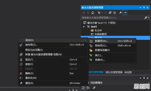Choose 资源(R)... in the submenu
This screenshot has height=91, width=151.
click(x=112, y=60)
